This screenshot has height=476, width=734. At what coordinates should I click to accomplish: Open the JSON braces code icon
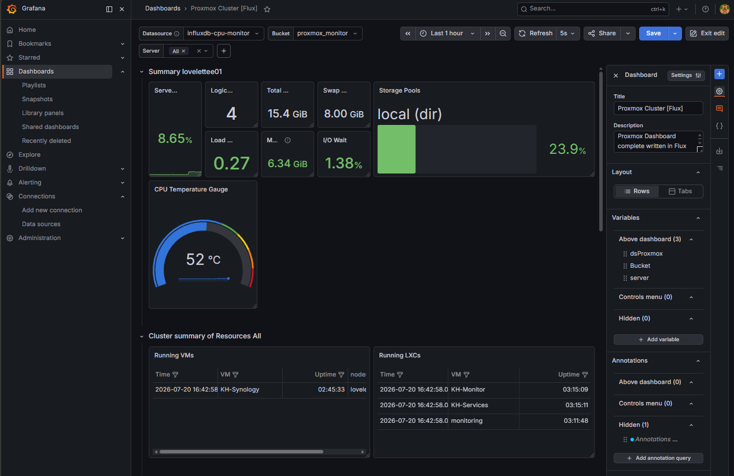[720, 126]
